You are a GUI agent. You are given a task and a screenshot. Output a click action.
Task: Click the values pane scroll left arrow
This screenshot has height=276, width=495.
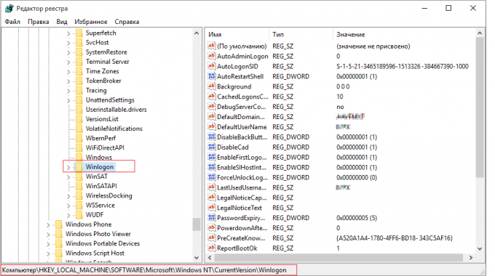[x=210, y=257]
